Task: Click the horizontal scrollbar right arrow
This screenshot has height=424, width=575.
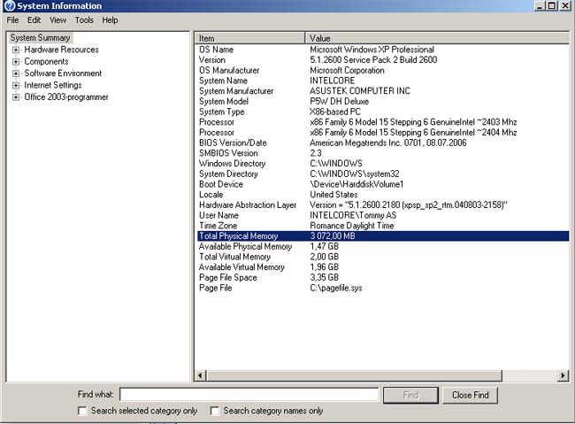Action: click(x=563, y=375)
